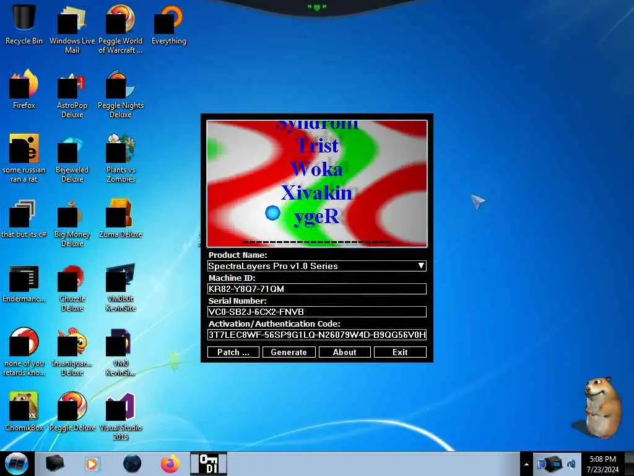Viewport: 634px width, 476px height.
Task: Show hidden system tray icons
Action: coord(526,464)
